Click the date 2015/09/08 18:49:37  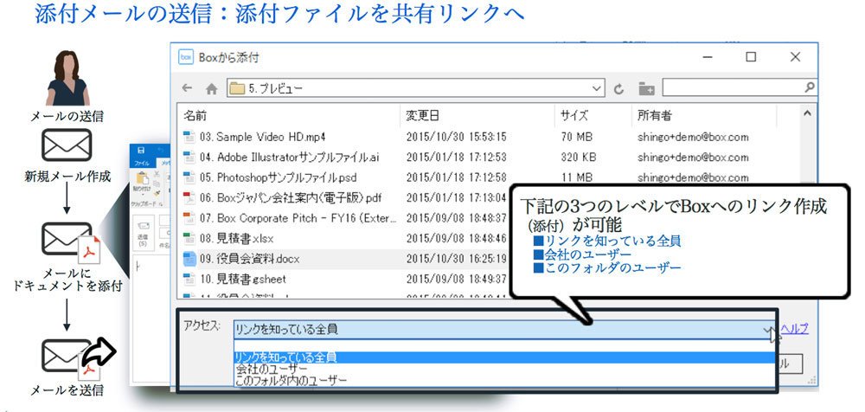[456, 279]
